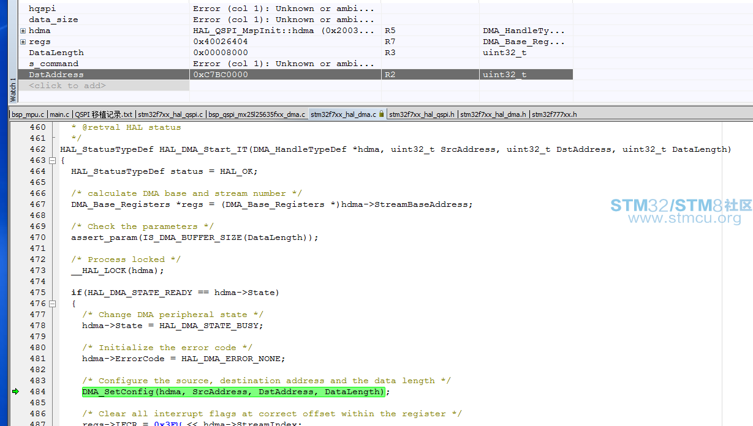This screenshot has width=753, height=426.
Task: Expand the hdma variable in Watch 1
Action: point(23,31)
